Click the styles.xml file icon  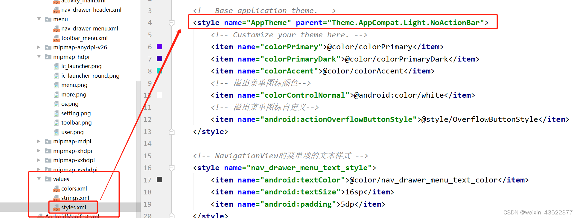pos(56,208)
